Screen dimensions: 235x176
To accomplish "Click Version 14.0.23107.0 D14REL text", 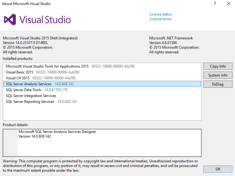I will [x=25, y=43].
